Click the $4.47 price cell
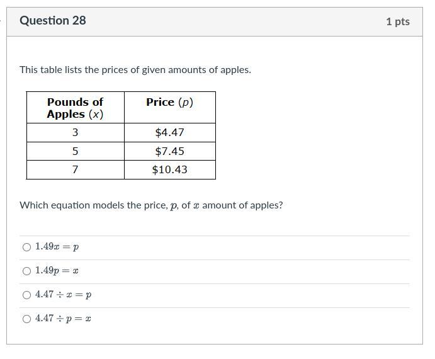The height and width of the screenshot is (359, 435). tap(169, 133)
